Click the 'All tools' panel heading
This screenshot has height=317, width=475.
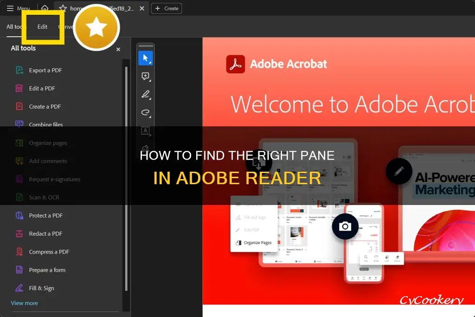(x=23, y=48)
